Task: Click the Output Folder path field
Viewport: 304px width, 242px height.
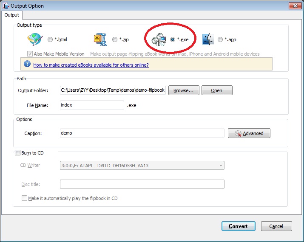Action: point(113,90)
